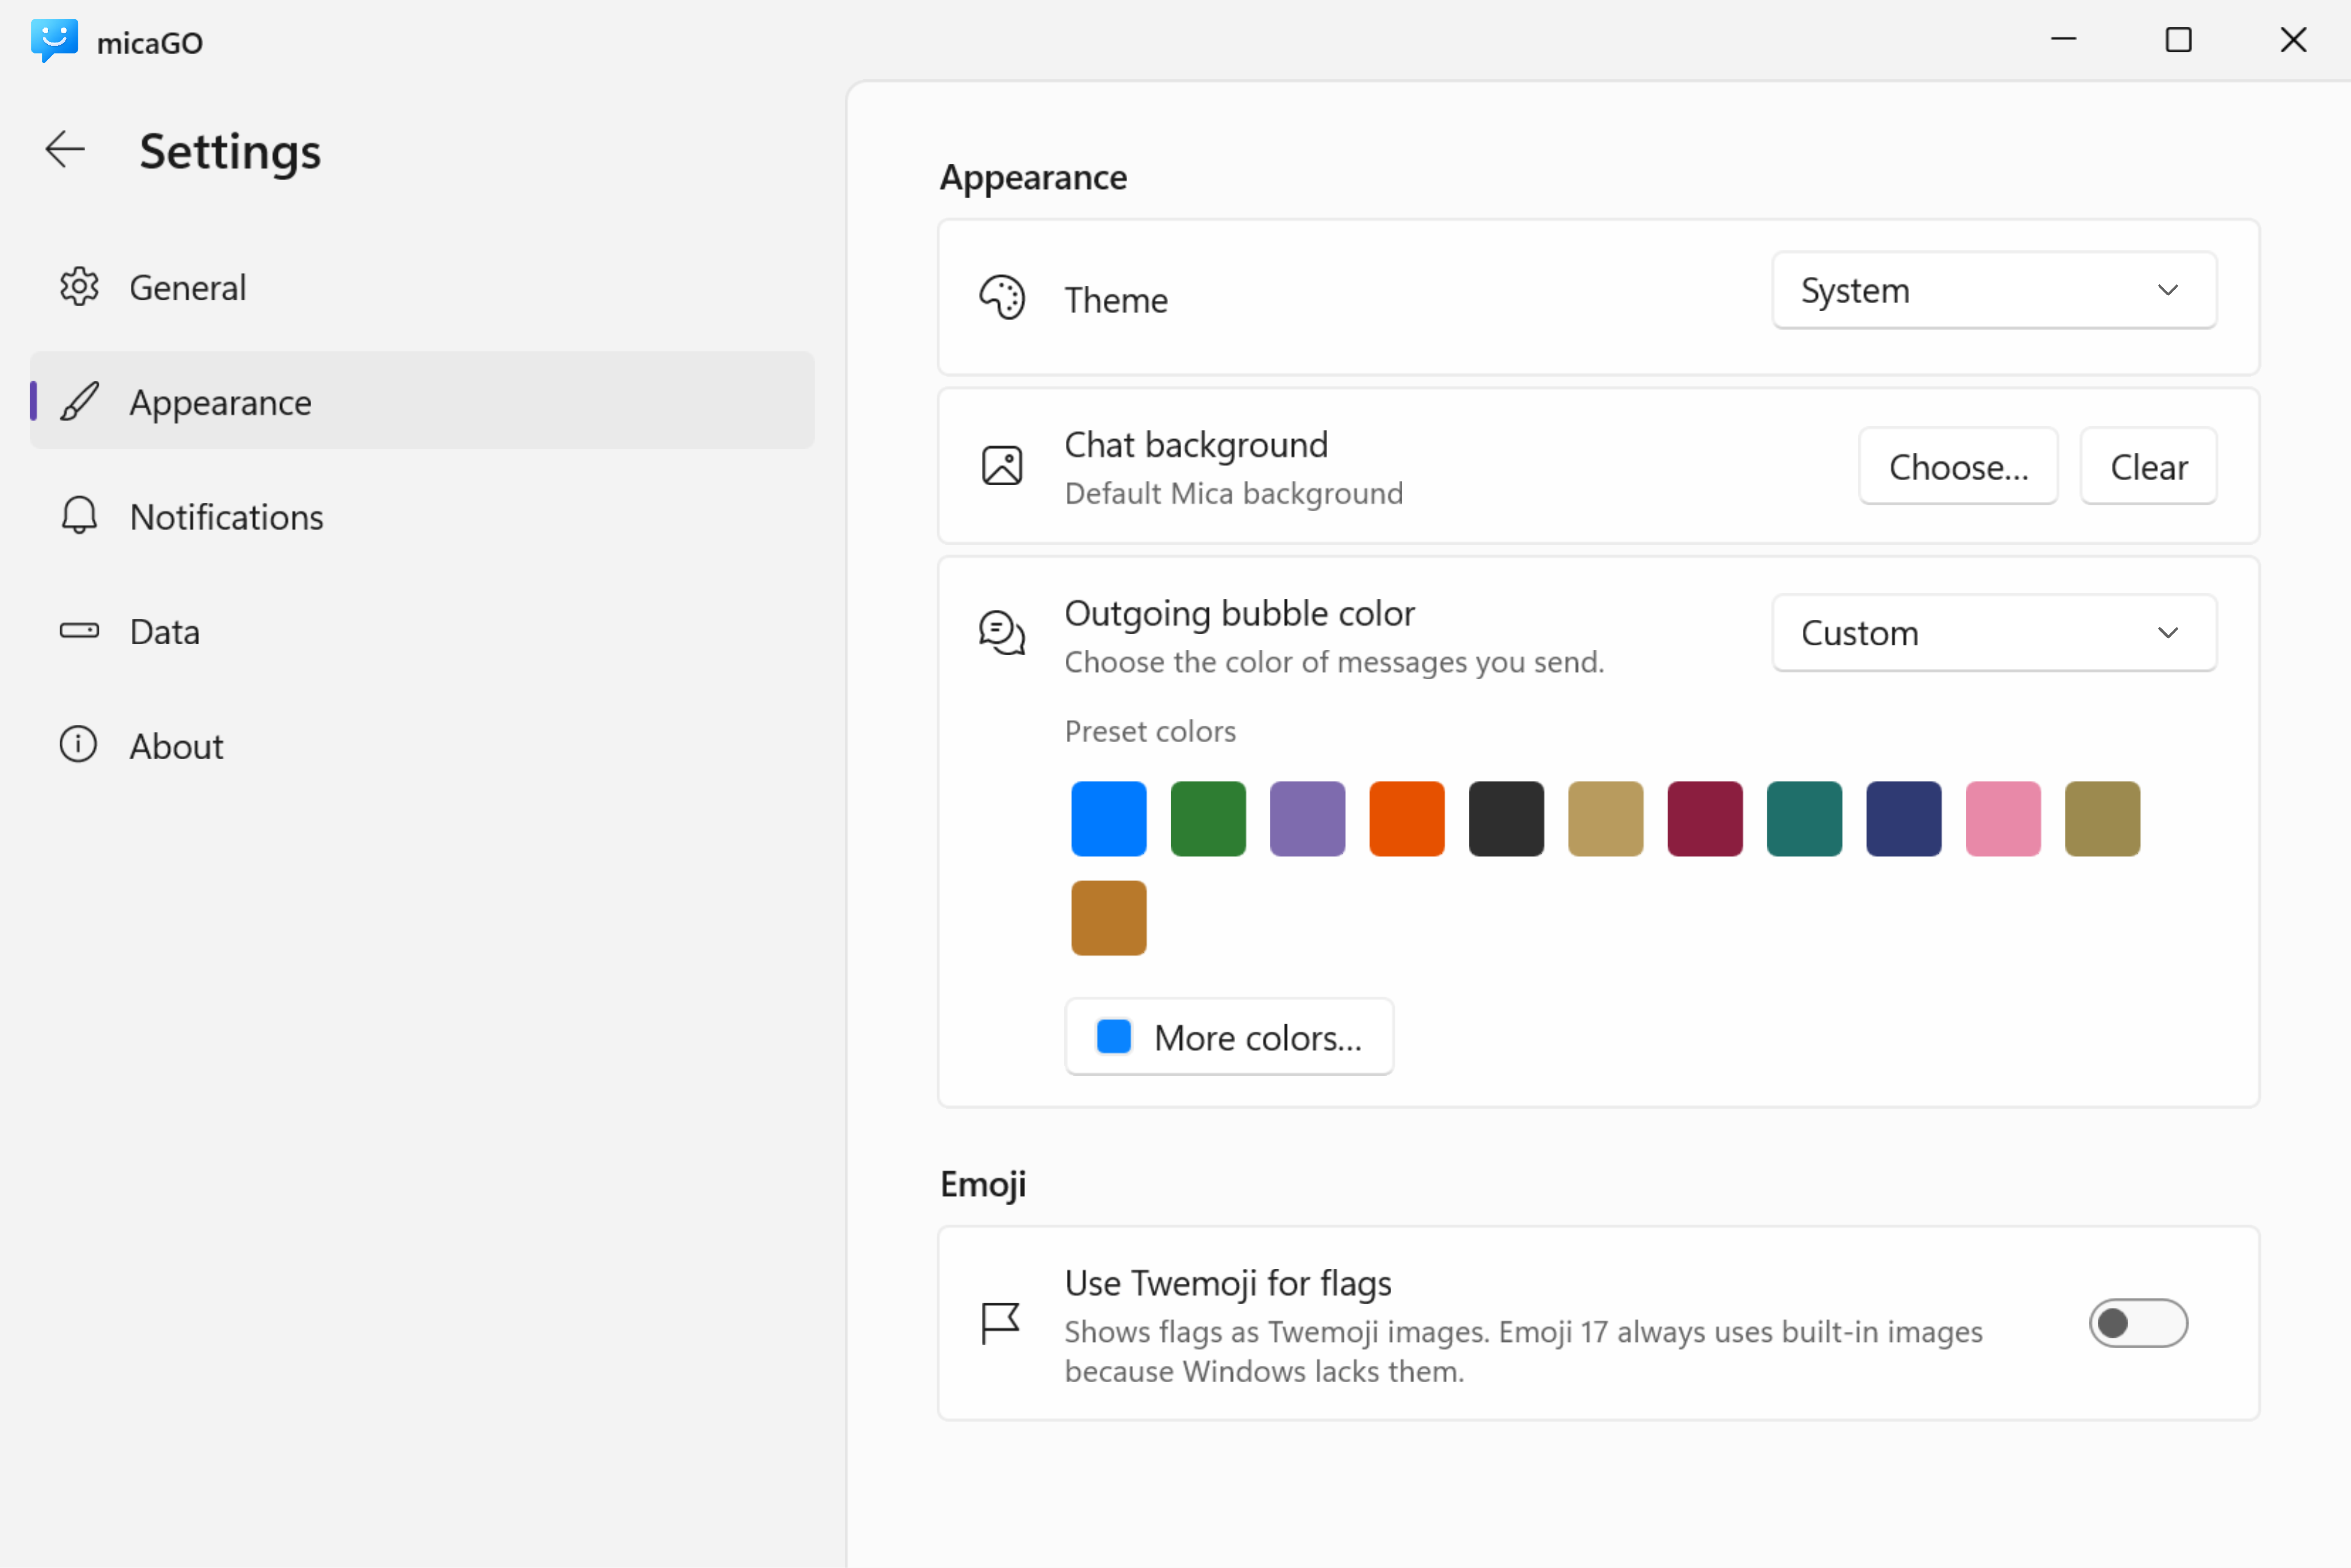
Task: Maximize the micaGO window
Action: coord(2178,40)
